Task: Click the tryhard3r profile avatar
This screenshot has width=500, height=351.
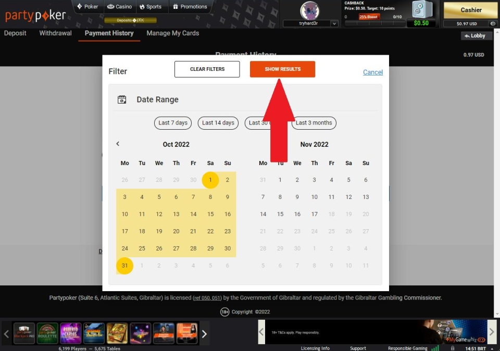Action: pos(309,10)
